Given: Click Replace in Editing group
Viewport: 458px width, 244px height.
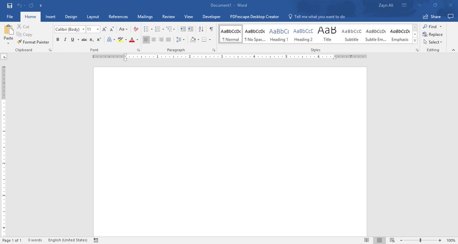Looking at the screenshot, I should pos(433,34).
